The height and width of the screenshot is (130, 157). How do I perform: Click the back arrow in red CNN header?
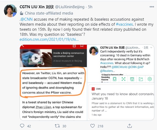pos(23,46)
